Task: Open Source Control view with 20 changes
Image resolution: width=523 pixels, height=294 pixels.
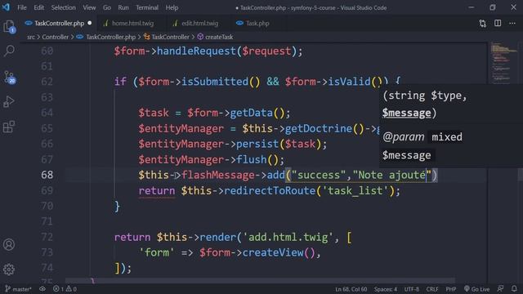Action: pos(9,77)
